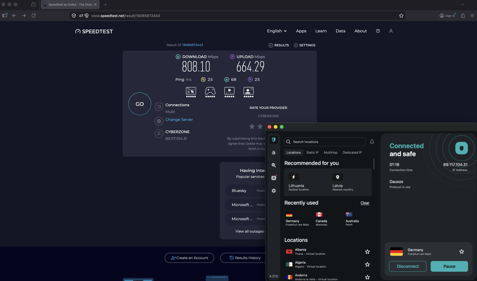Clear the recently used locations
The image size is (477, 281).
365,203
